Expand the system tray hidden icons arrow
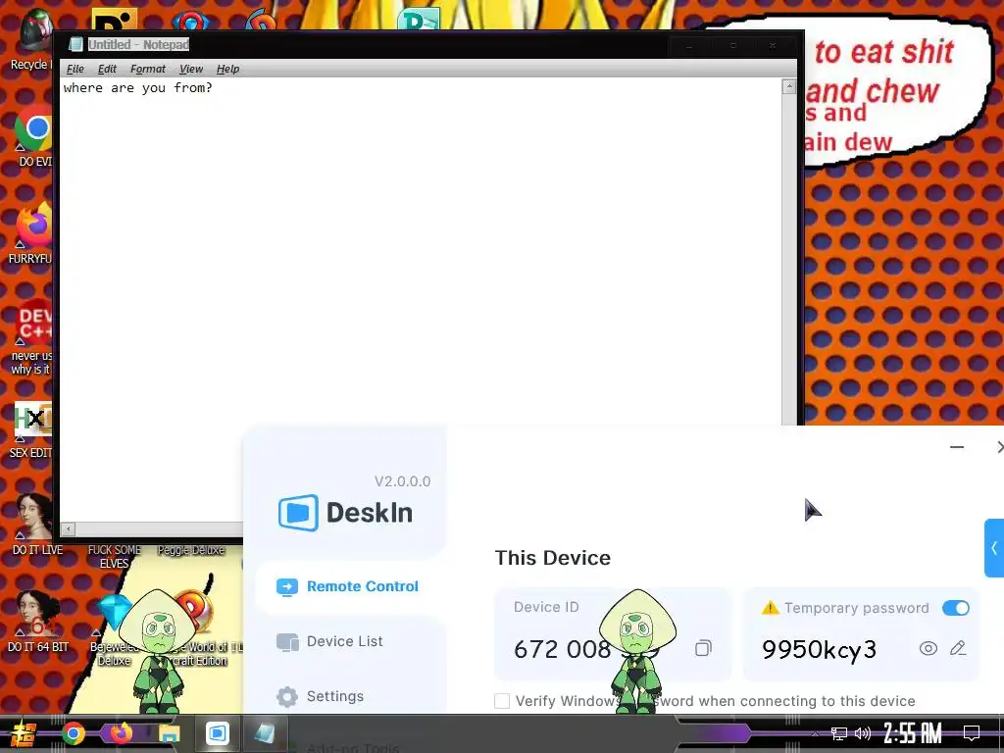Screen dimensions: 1004x753 (815, 733)
